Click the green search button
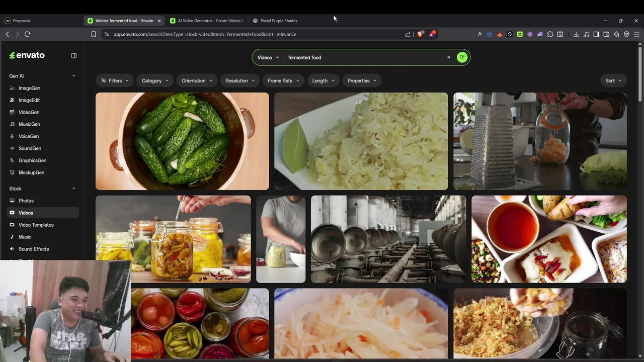Image resolution: width=644 pixels, height=362 pixels. tap(462, 57)
